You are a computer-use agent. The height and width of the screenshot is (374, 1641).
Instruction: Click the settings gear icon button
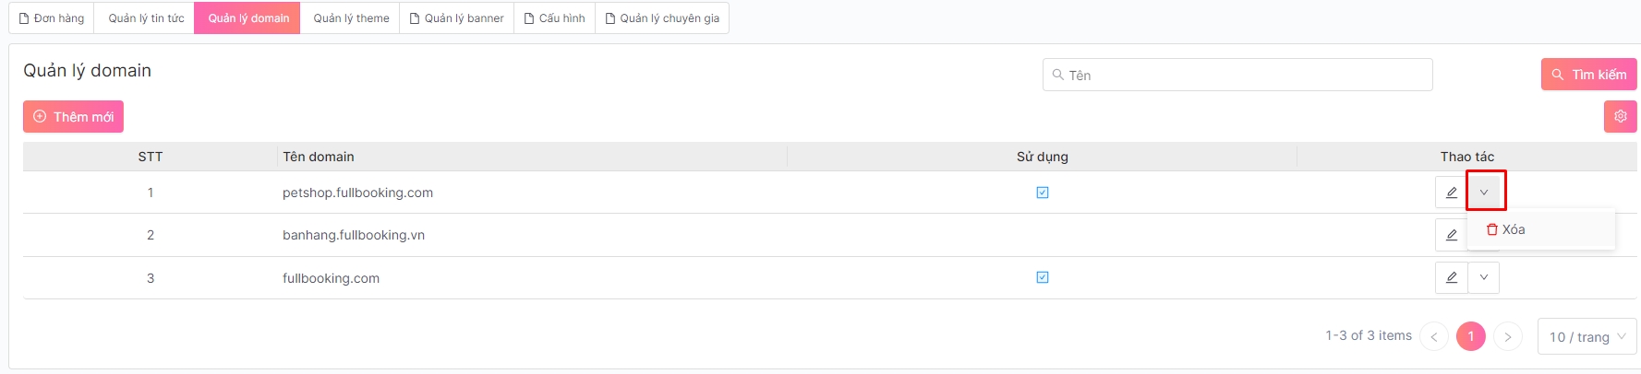(x=1620, y=116)
